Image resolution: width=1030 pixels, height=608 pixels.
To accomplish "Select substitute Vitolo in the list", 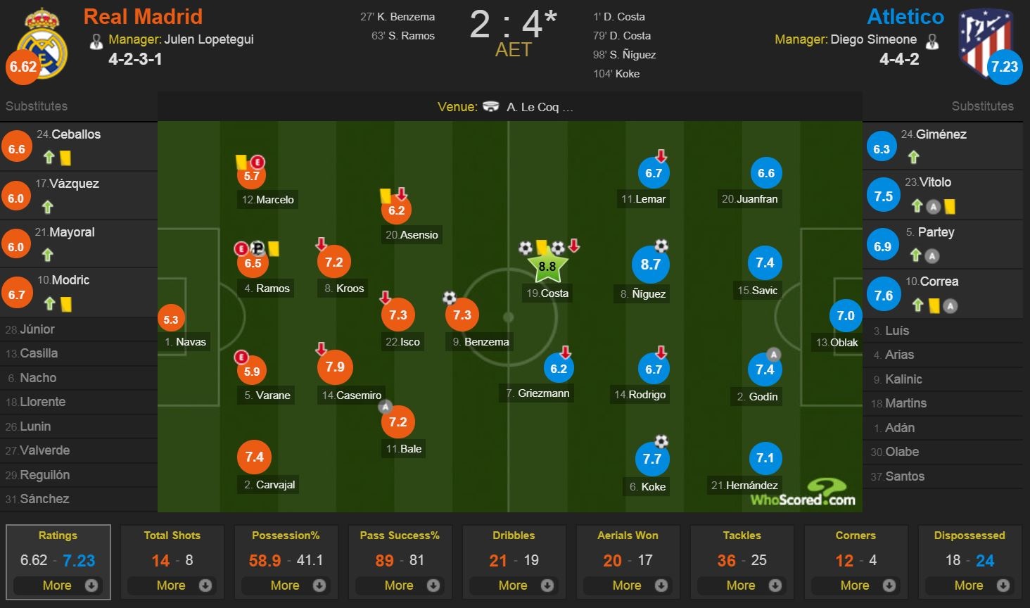I will tap(936, 182).
